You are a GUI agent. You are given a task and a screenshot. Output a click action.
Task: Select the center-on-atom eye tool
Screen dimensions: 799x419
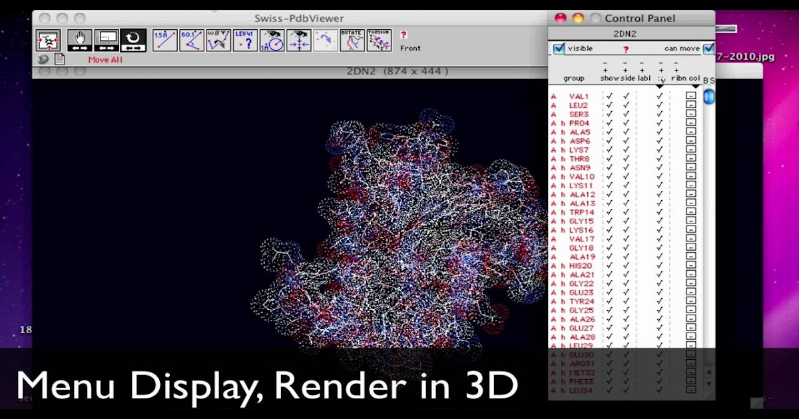click(299, 41)
